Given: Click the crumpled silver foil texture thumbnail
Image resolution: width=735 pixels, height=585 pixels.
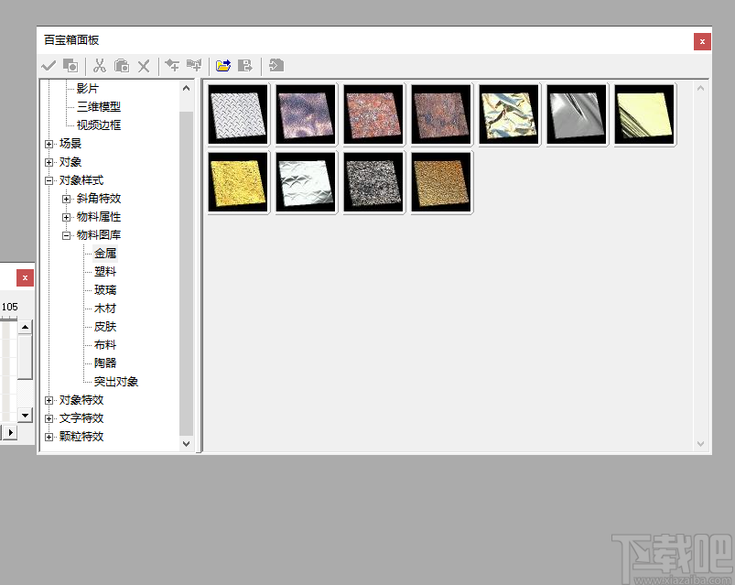Looking at the screenshot, I should [x=305, y=182].
